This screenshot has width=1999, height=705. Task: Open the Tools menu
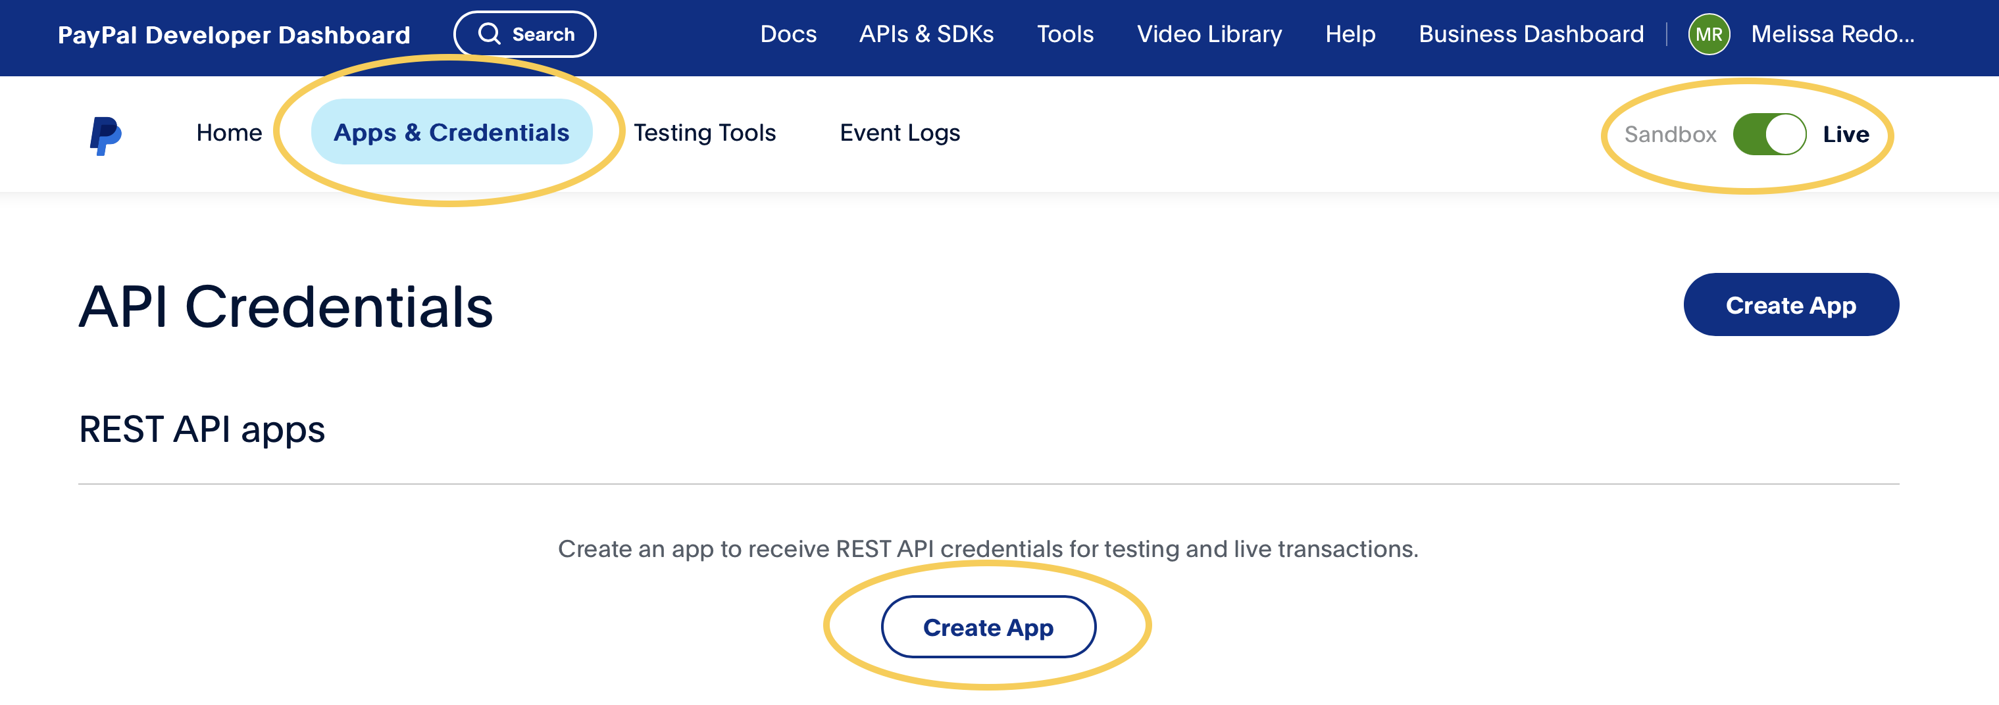tap(1065, 34)
